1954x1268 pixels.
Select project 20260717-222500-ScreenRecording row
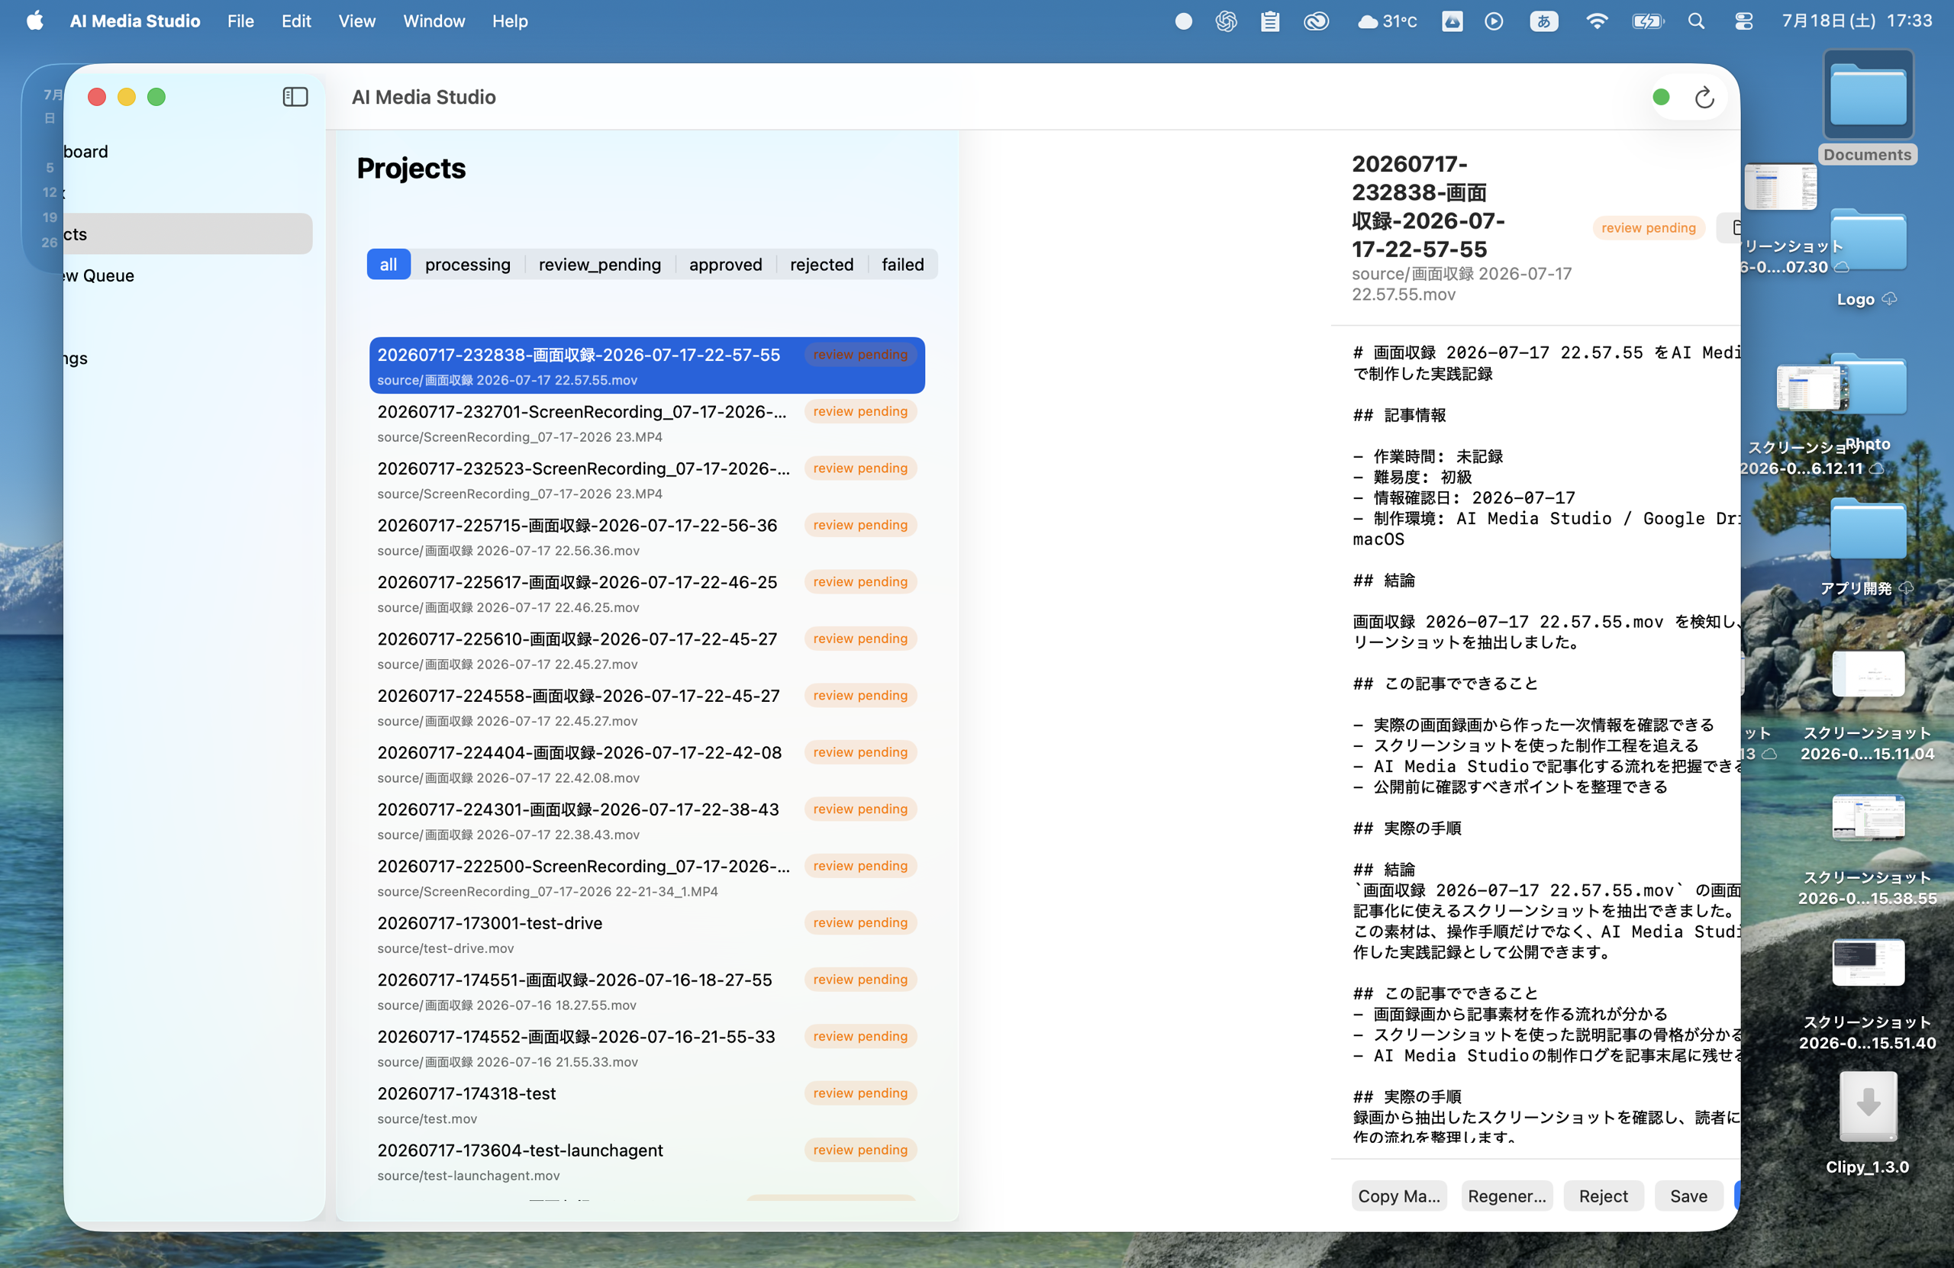(647, 877)
